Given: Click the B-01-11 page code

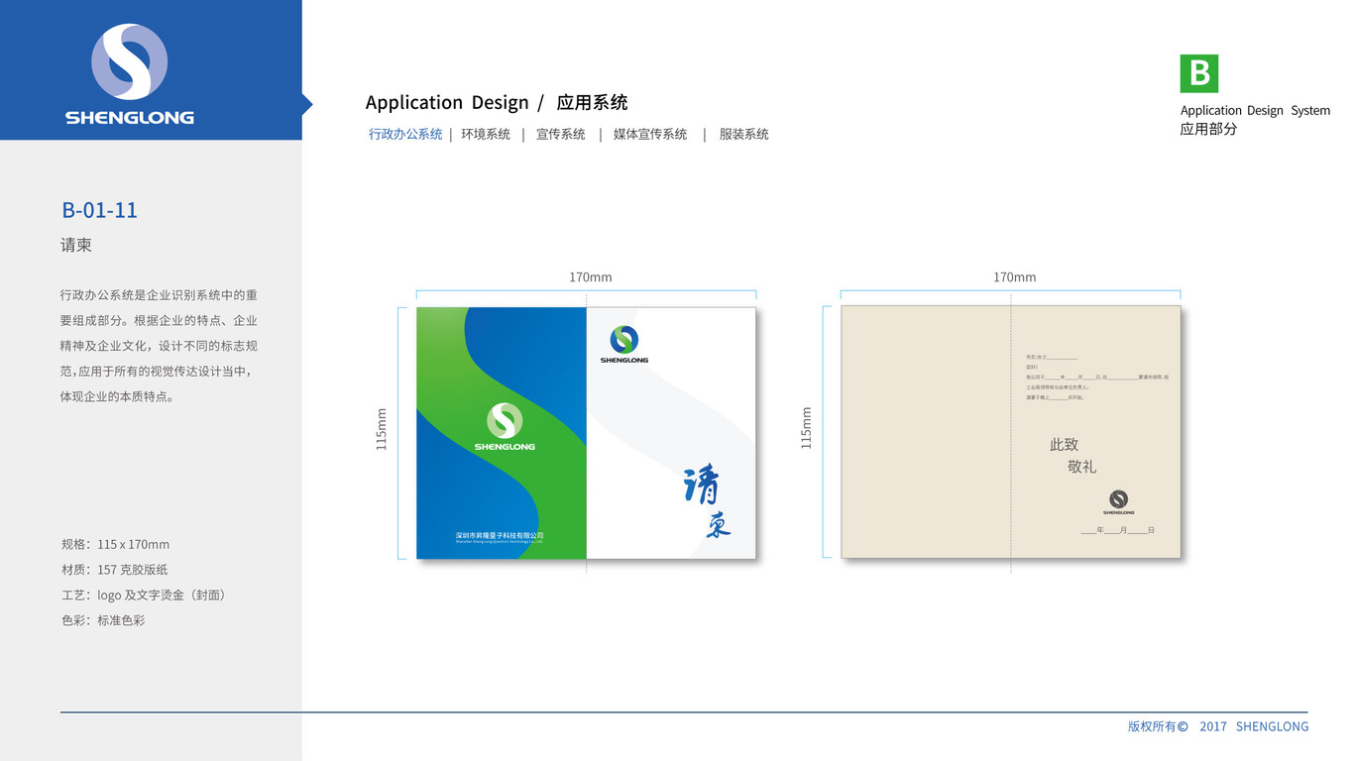Looking at the screenshot, I should coord(99,210).
